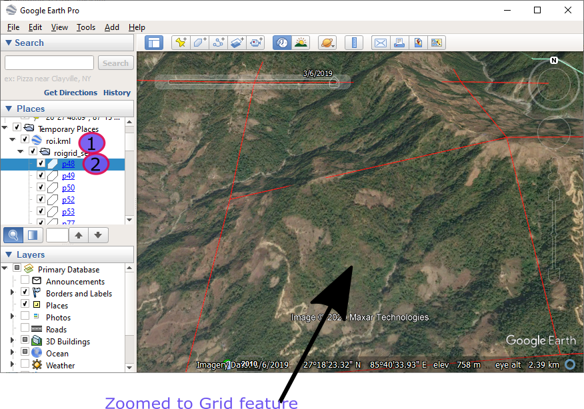Expand the Weather layer tree node
Viewport: 584px width, 409px height.
point(12,366)
